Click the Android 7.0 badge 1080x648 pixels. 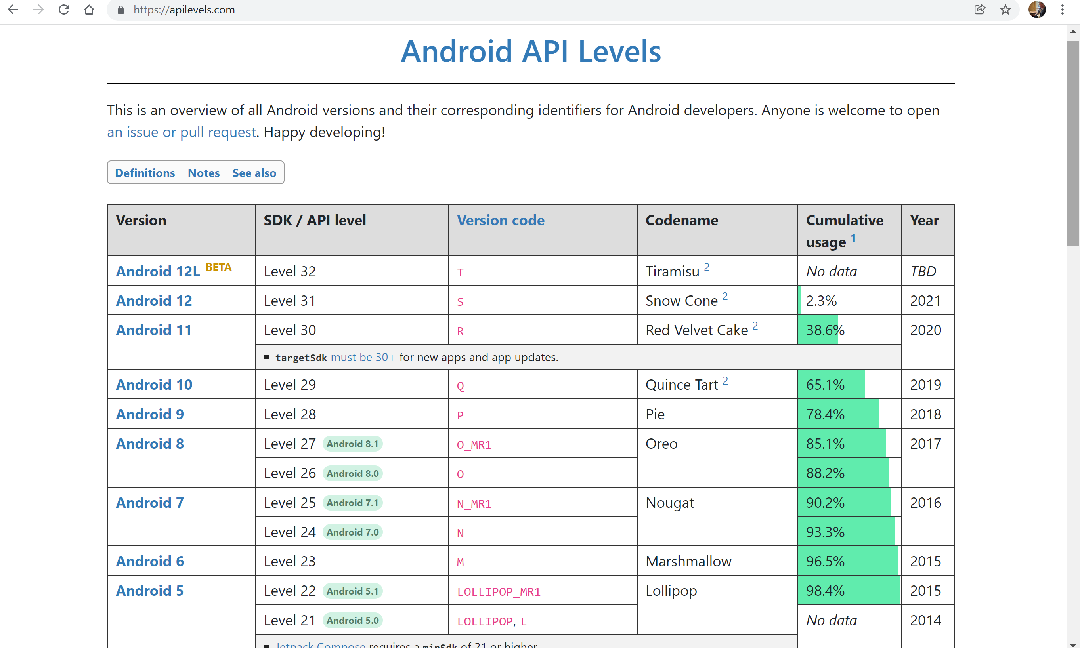coord(353,532)
